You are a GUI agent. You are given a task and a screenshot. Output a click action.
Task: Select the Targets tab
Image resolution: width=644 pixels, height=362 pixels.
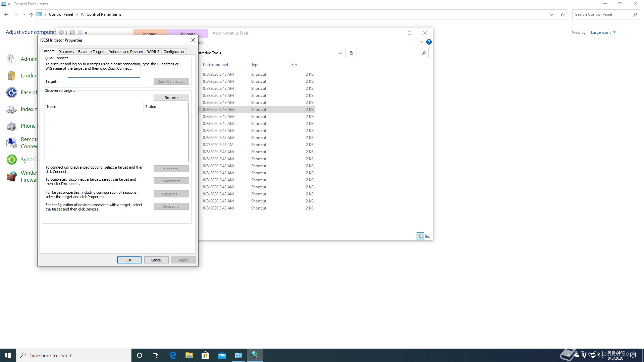click(48, 51)
